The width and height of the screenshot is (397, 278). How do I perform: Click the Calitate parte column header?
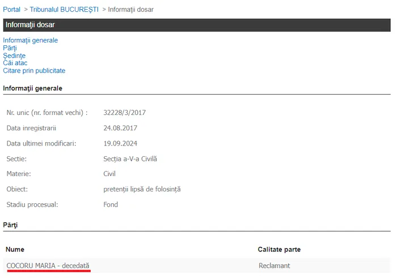tap(279, 249)
